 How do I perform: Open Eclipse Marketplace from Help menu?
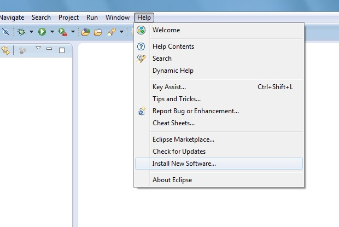pos(183,139)
